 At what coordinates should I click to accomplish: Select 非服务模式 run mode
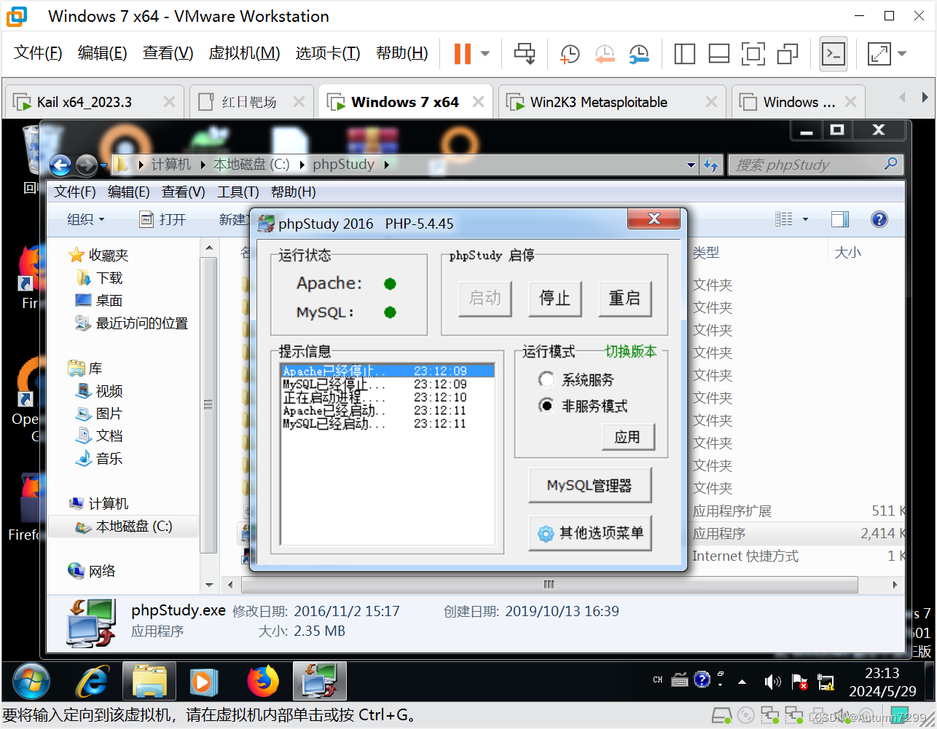(584, 406)
